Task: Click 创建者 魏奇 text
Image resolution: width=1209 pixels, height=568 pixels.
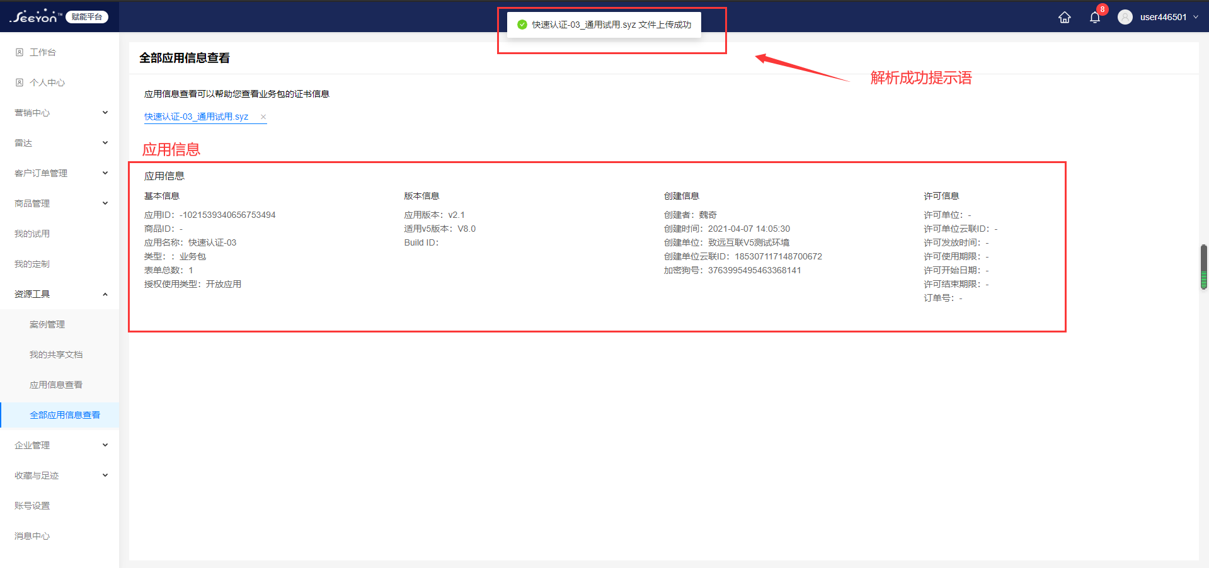Action: point(690,215)
